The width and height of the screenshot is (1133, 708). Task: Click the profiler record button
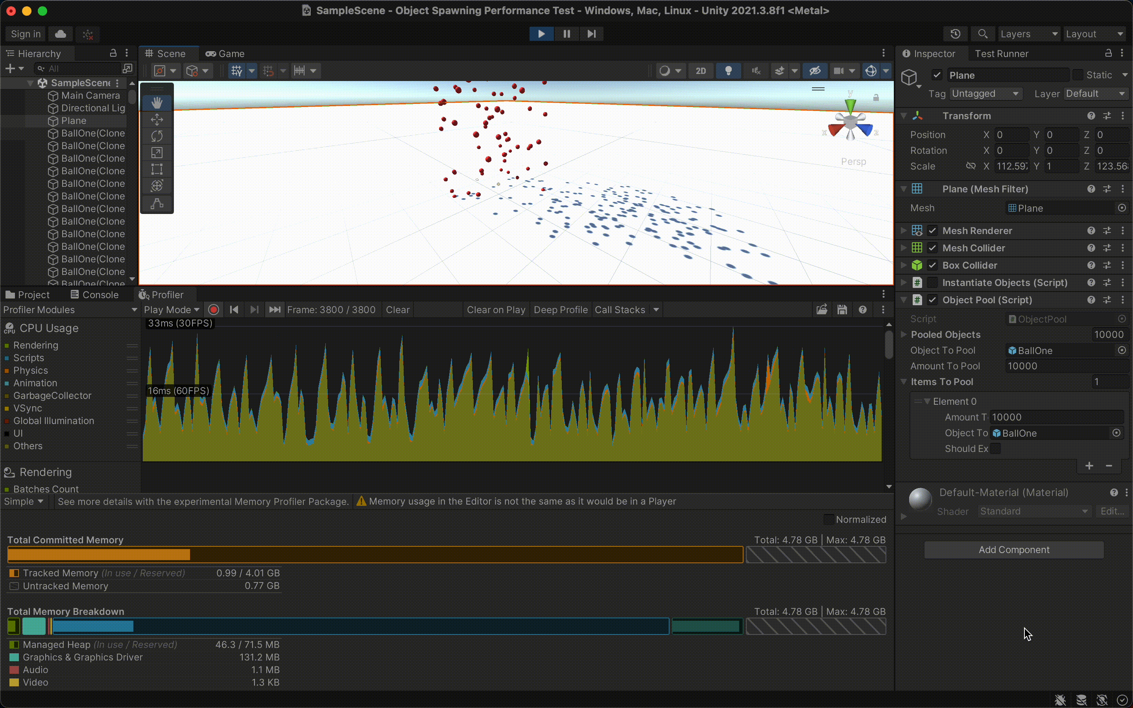click(214, 310)
